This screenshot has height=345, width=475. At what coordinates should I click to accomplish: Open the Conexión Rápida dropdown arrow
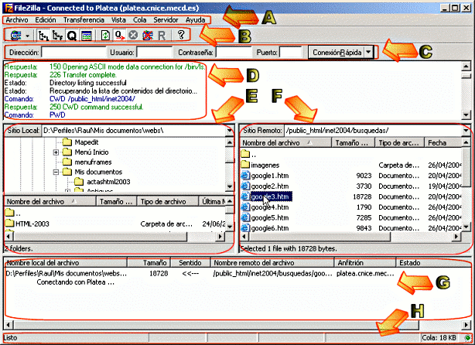(x=368, y=52)
